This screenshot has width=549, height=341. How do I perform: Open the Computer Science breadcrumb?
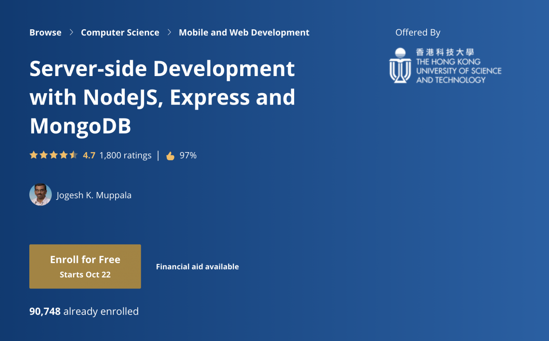click(120, 32)
